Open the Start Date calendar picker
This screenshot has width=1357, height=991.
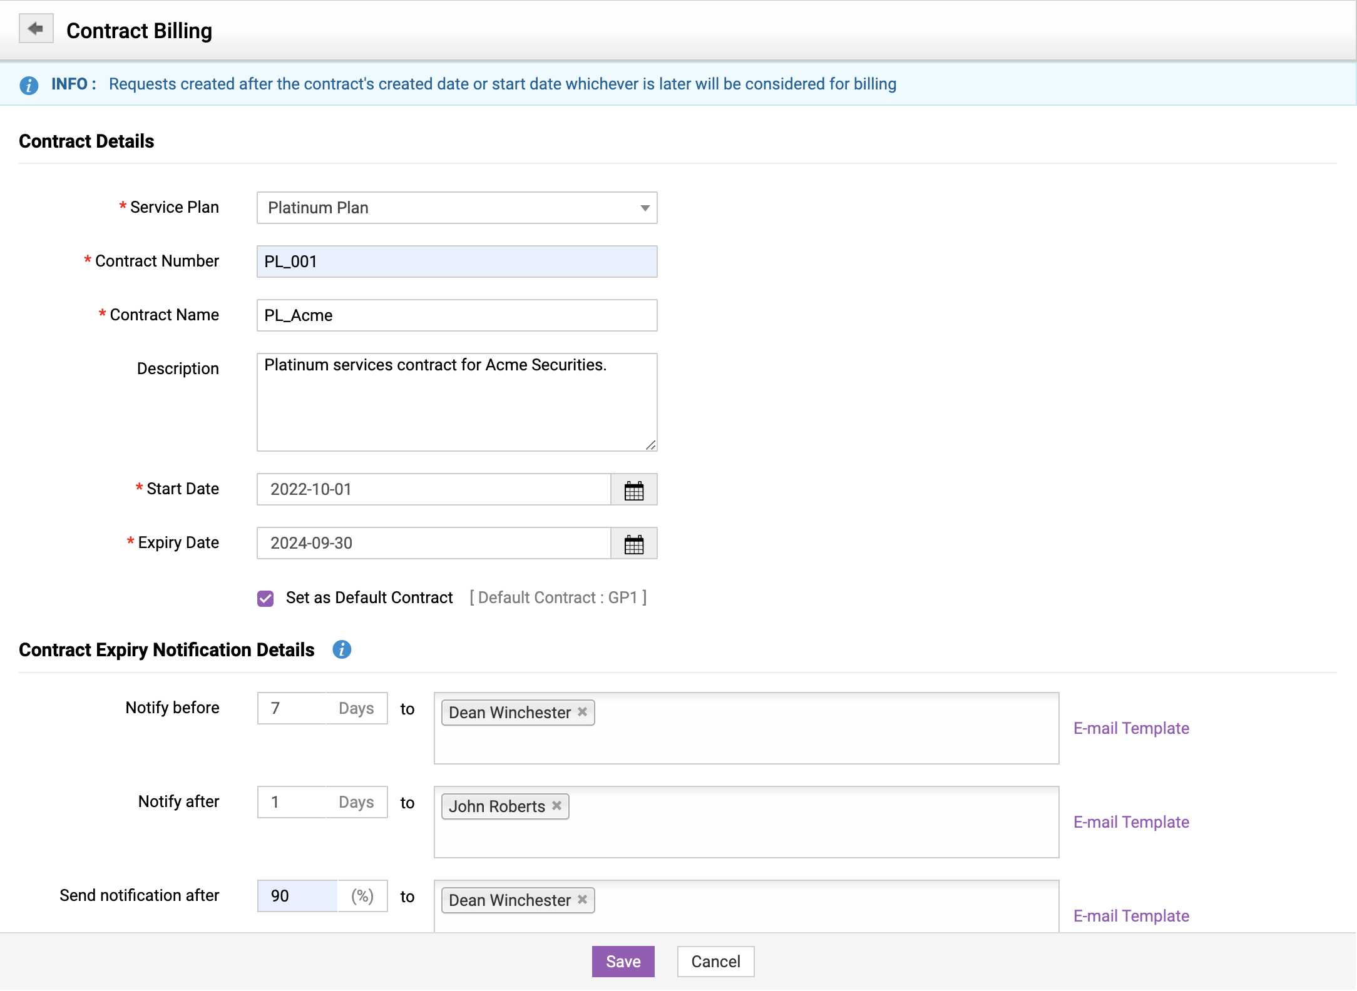click(633, 490)
